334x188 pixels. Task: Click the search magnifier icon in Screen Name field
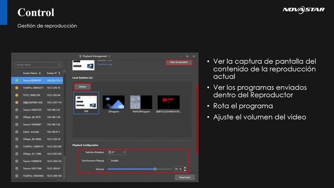(x=59, y=65)
